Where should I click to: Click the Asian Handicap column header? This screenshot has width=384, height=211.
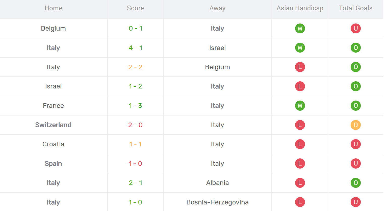point(300,8)
